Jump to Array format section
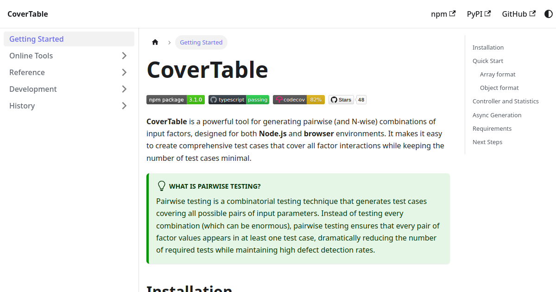The height and width of the screenshot is (292, 556). (498, 74)
